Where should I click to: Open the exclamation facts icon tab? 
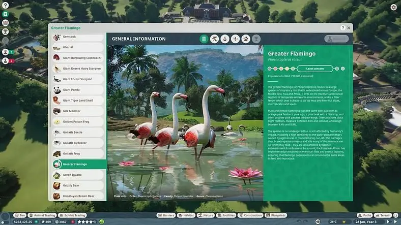click(x=235, y=39)
